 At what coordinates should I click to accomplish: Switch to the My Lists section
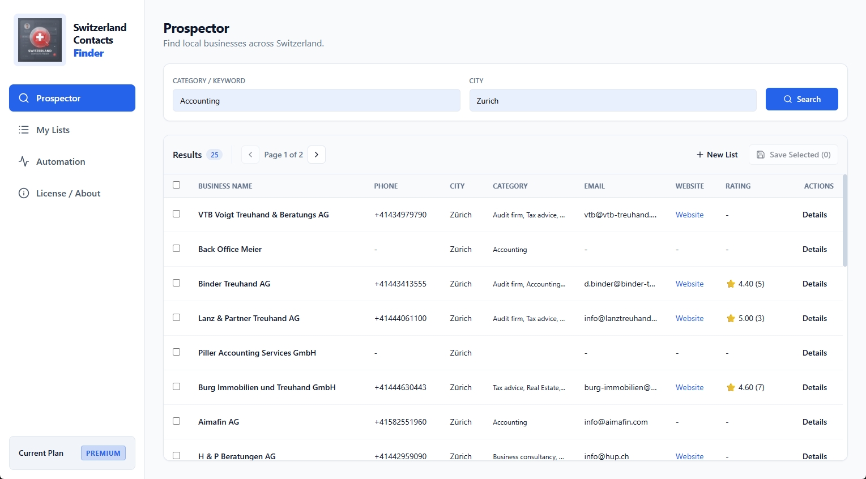53,130
